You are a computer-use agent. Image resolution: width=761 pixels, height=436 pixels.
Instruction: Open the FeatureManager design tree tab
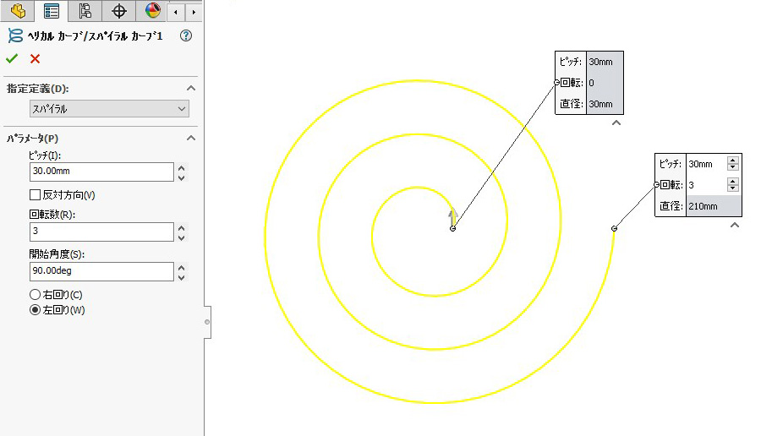[17, 11]
